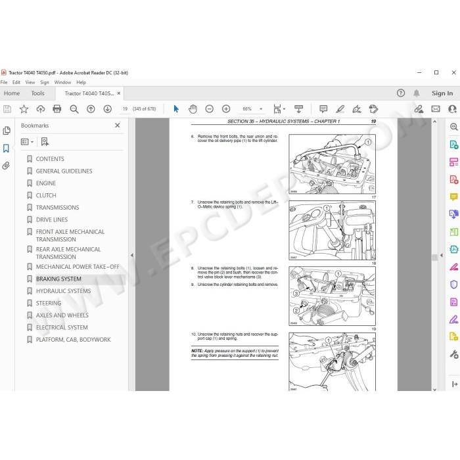Image resolution: width=460 pixels, height=460 pixels.
Task: Open the zoom level dropdown
Action: pyautogui.click(x=261, y=109)
